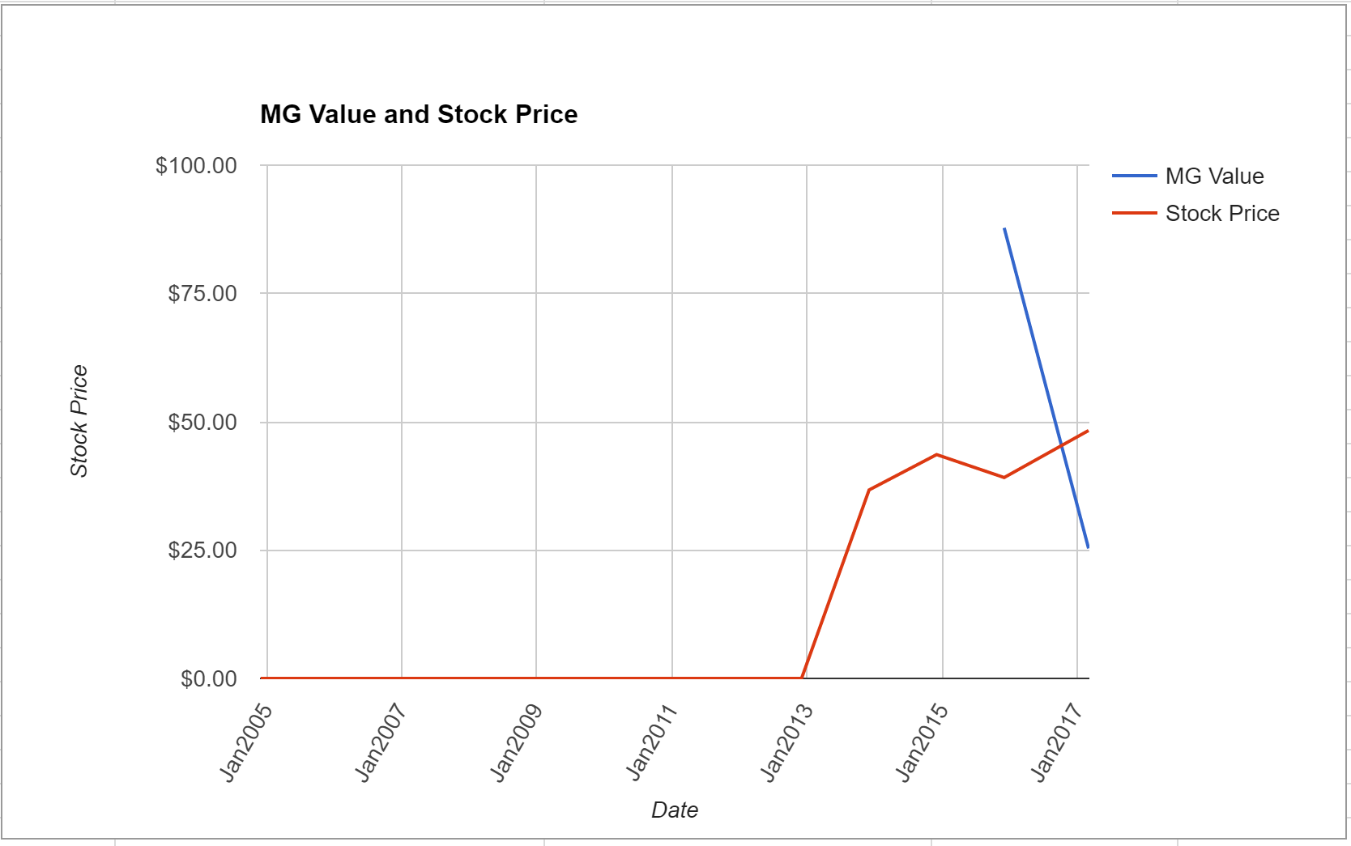Click the intersection of blue and red lines
Viewport: 1351px width, 846px height.
pos(1061,444)
